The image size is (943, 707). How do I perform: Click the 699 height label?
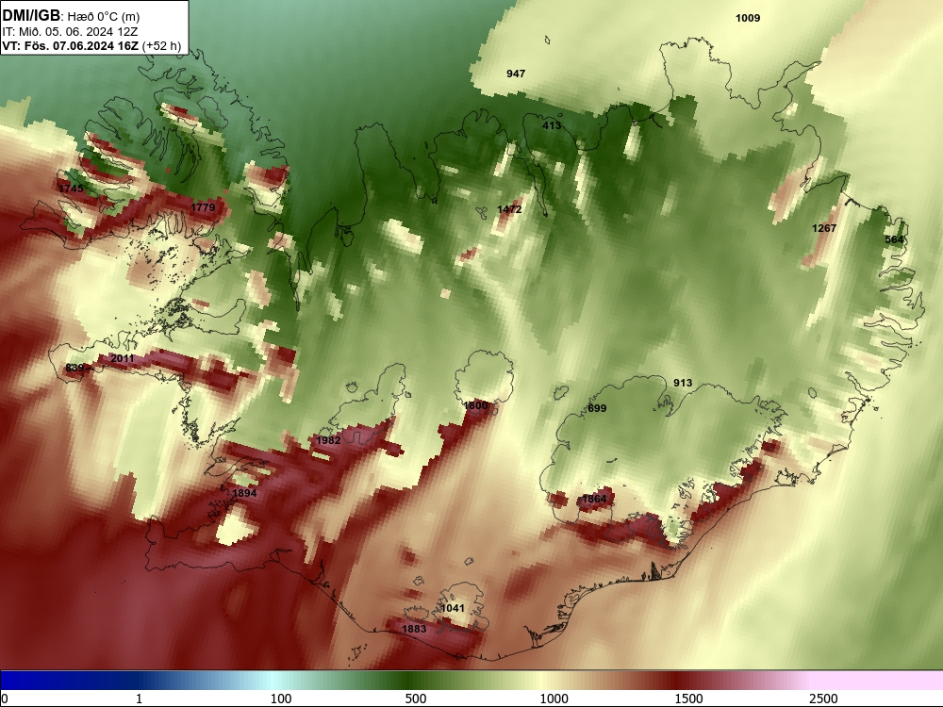tap(597, 408)
